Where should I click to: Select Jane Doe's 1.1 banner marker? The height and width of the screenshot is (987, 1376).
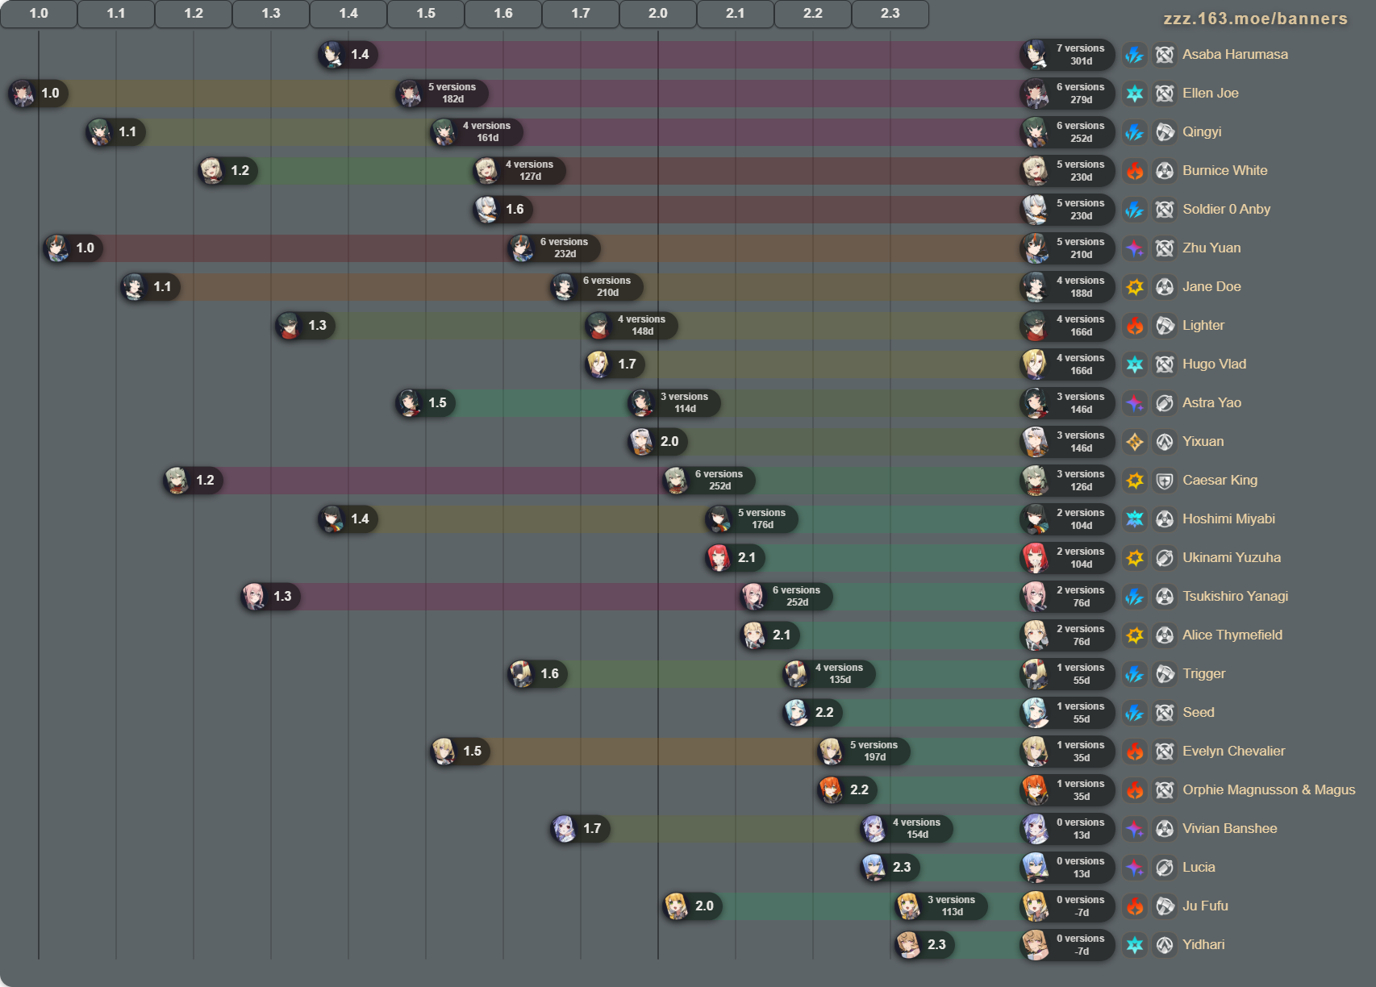pos(150,287)
